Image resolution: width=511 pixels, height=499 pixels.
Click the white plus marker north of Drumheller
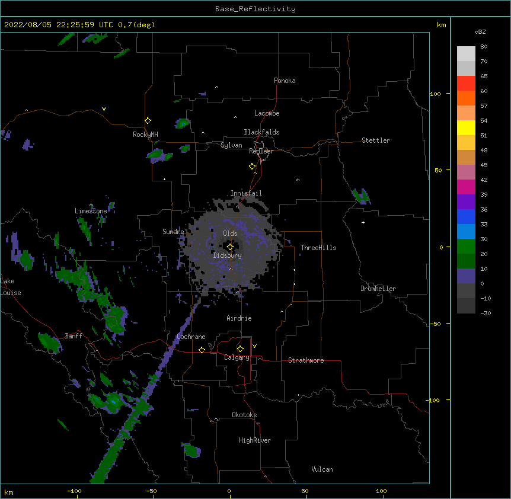(x=363, y=222)
